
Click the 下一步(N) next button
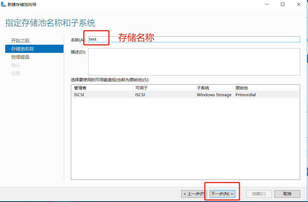coord(222,194)
